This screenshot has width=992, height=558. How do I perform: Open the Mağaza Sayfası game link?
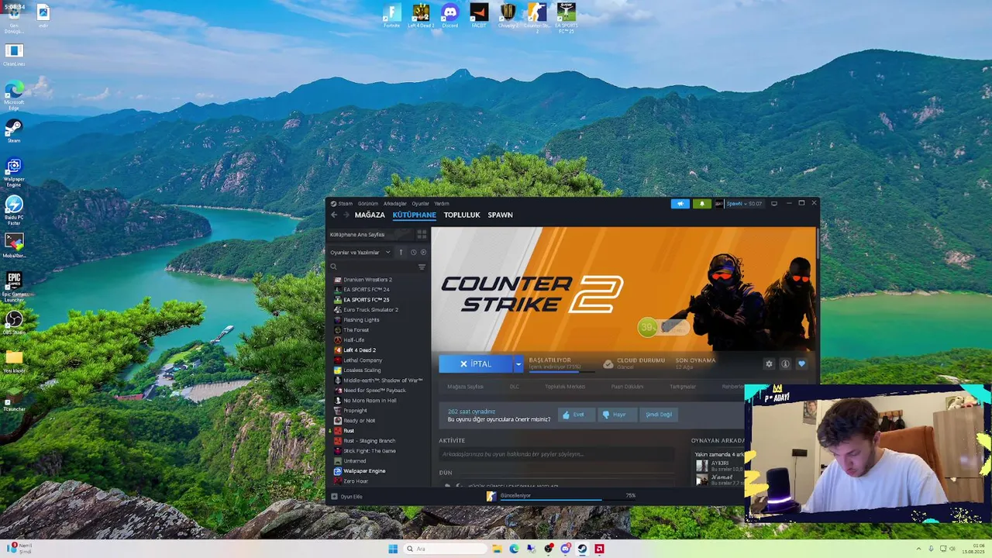[x=465, y=387]
